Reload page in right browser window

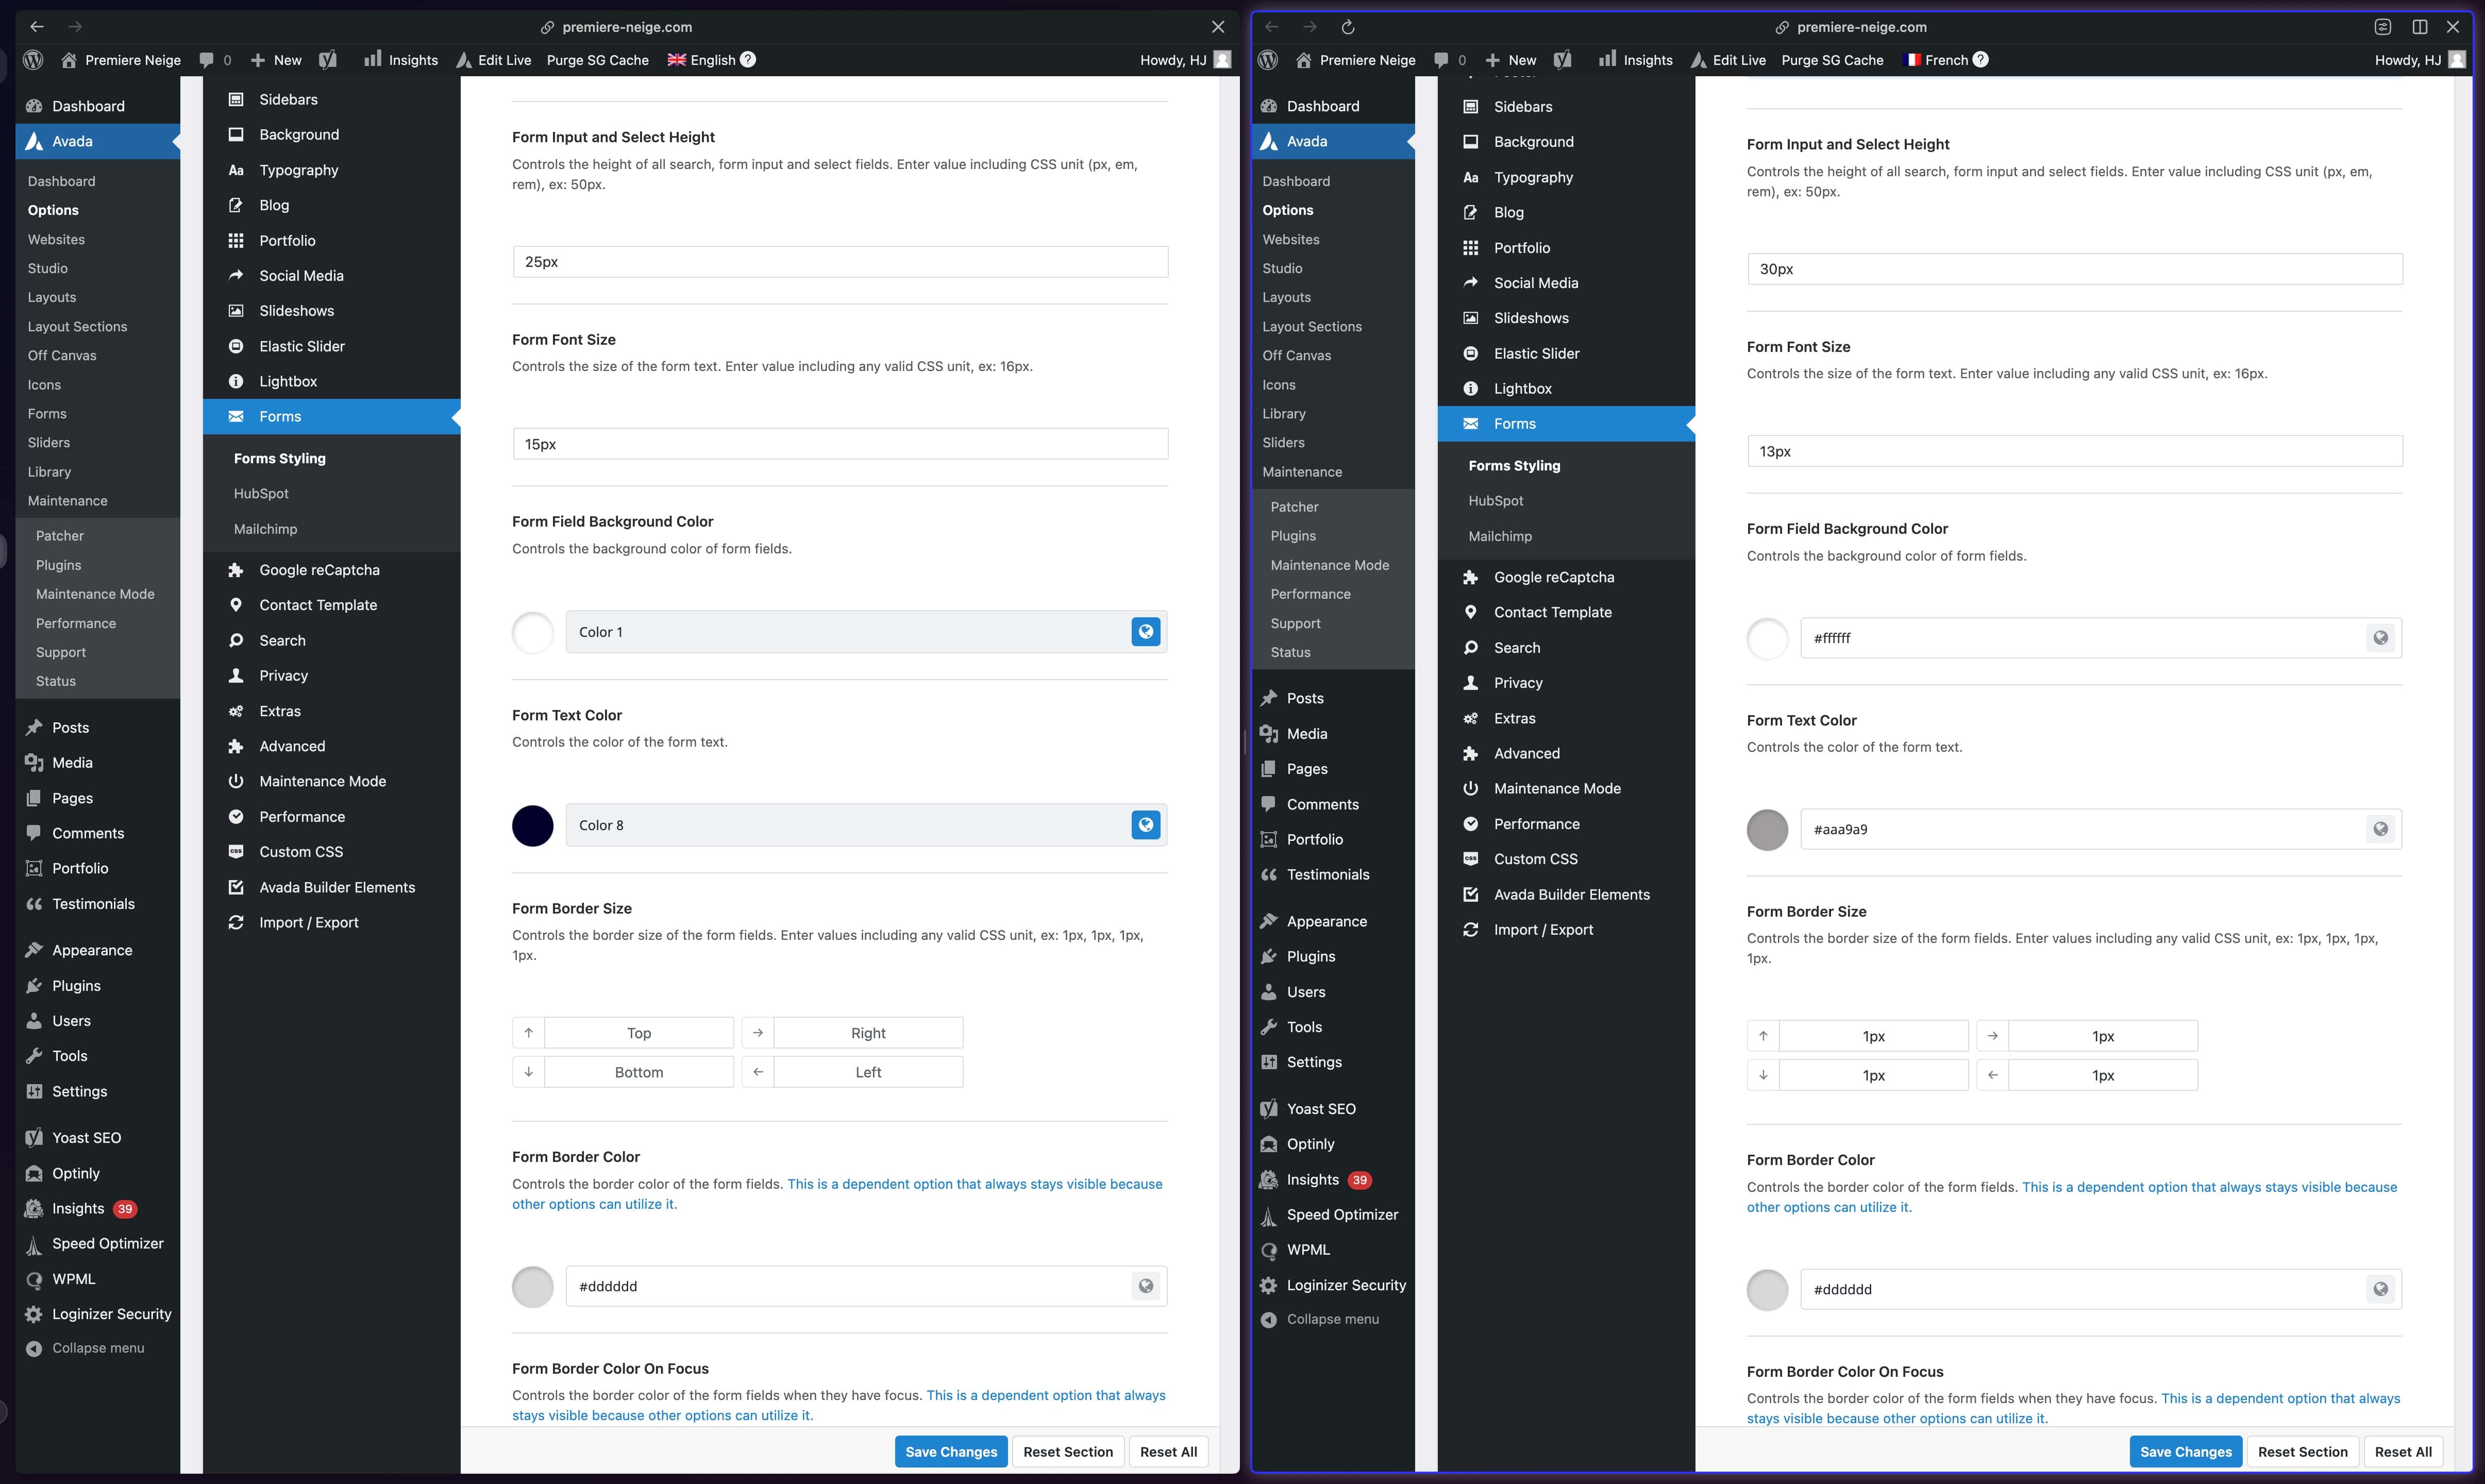1348,27
